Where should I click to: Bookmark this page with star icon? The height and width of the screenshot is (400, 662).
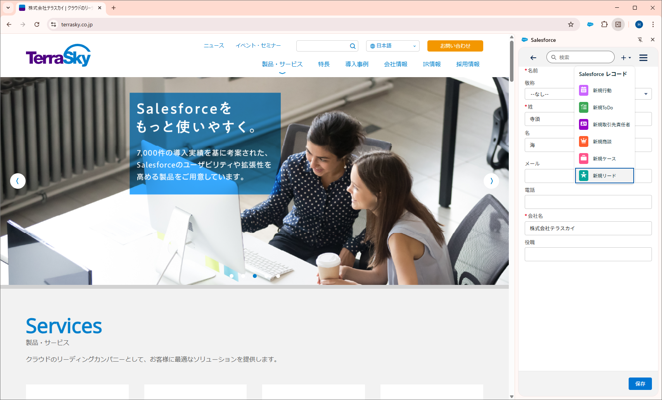click(x=571, y=24)
